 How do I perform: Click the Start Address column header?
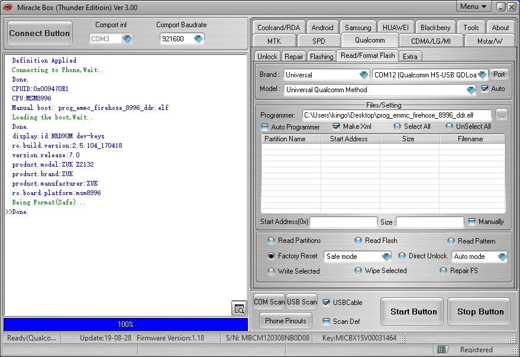point(351,139)
